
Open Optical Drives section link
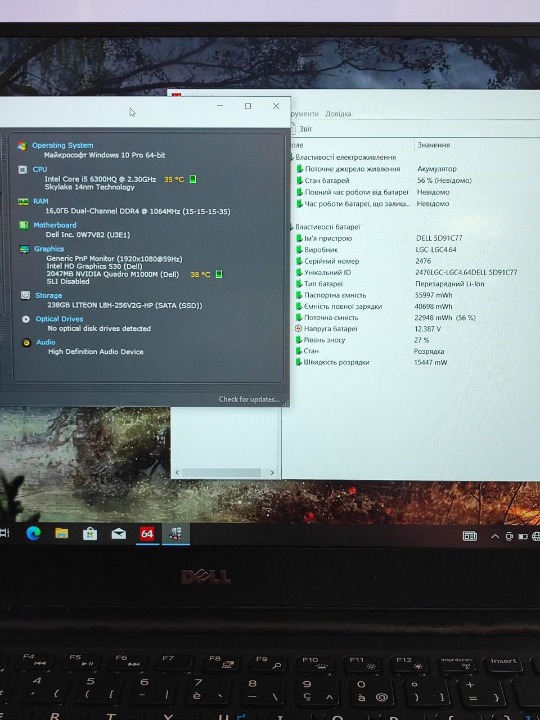tap(59, 319)
